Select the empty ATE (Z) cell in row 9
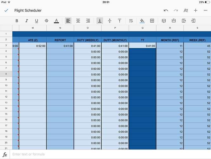 33,80
